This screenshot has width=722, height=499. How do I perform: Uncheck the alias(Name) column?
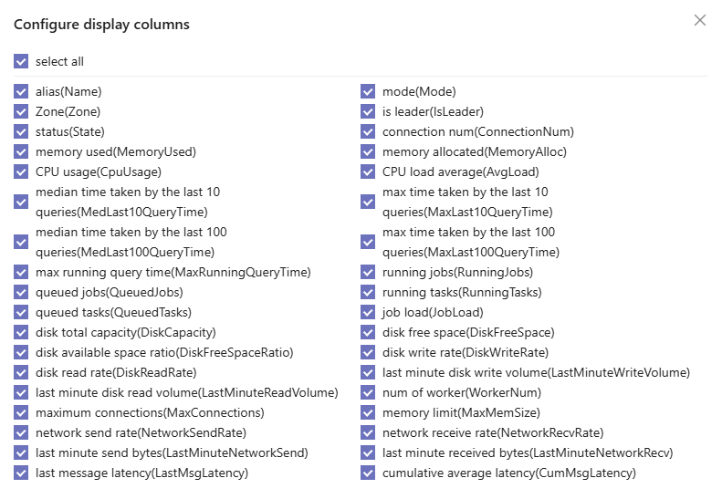pyautogui.click(x=21, y=91)
